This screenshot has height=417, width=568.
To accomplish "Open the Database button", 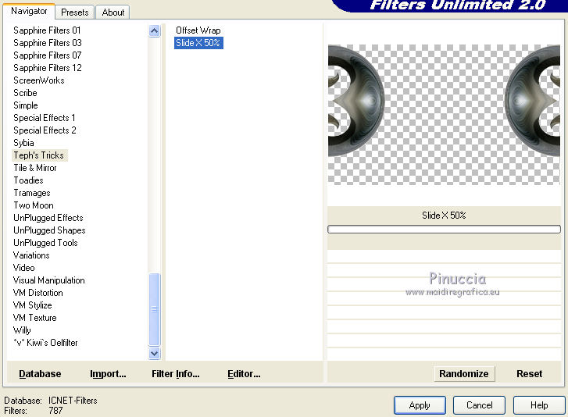I will tap(40, 374).
